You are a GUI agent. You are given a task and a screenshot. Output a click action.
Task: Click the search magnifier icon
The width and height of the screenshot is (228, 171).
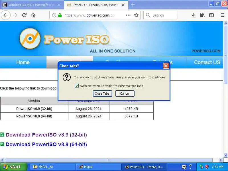click(148, 15)
